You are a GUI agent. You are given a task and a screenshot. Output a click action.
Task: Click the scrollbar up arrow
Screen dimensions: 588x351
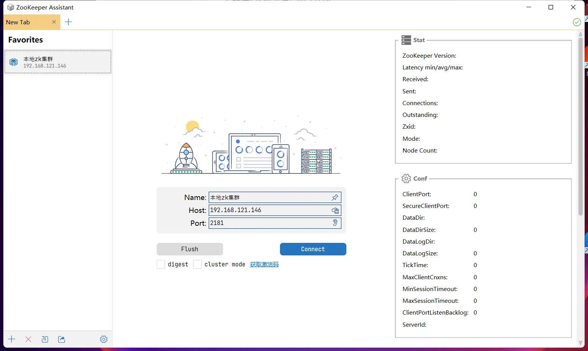(580, 34)
